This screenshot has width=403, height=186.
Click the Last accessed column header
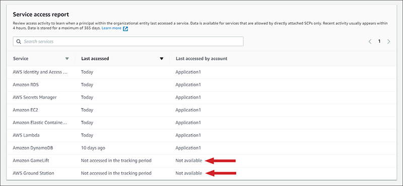[x=95, y=58]
